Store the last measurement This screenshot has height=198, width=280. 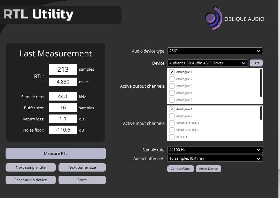(x=82, y=180)
